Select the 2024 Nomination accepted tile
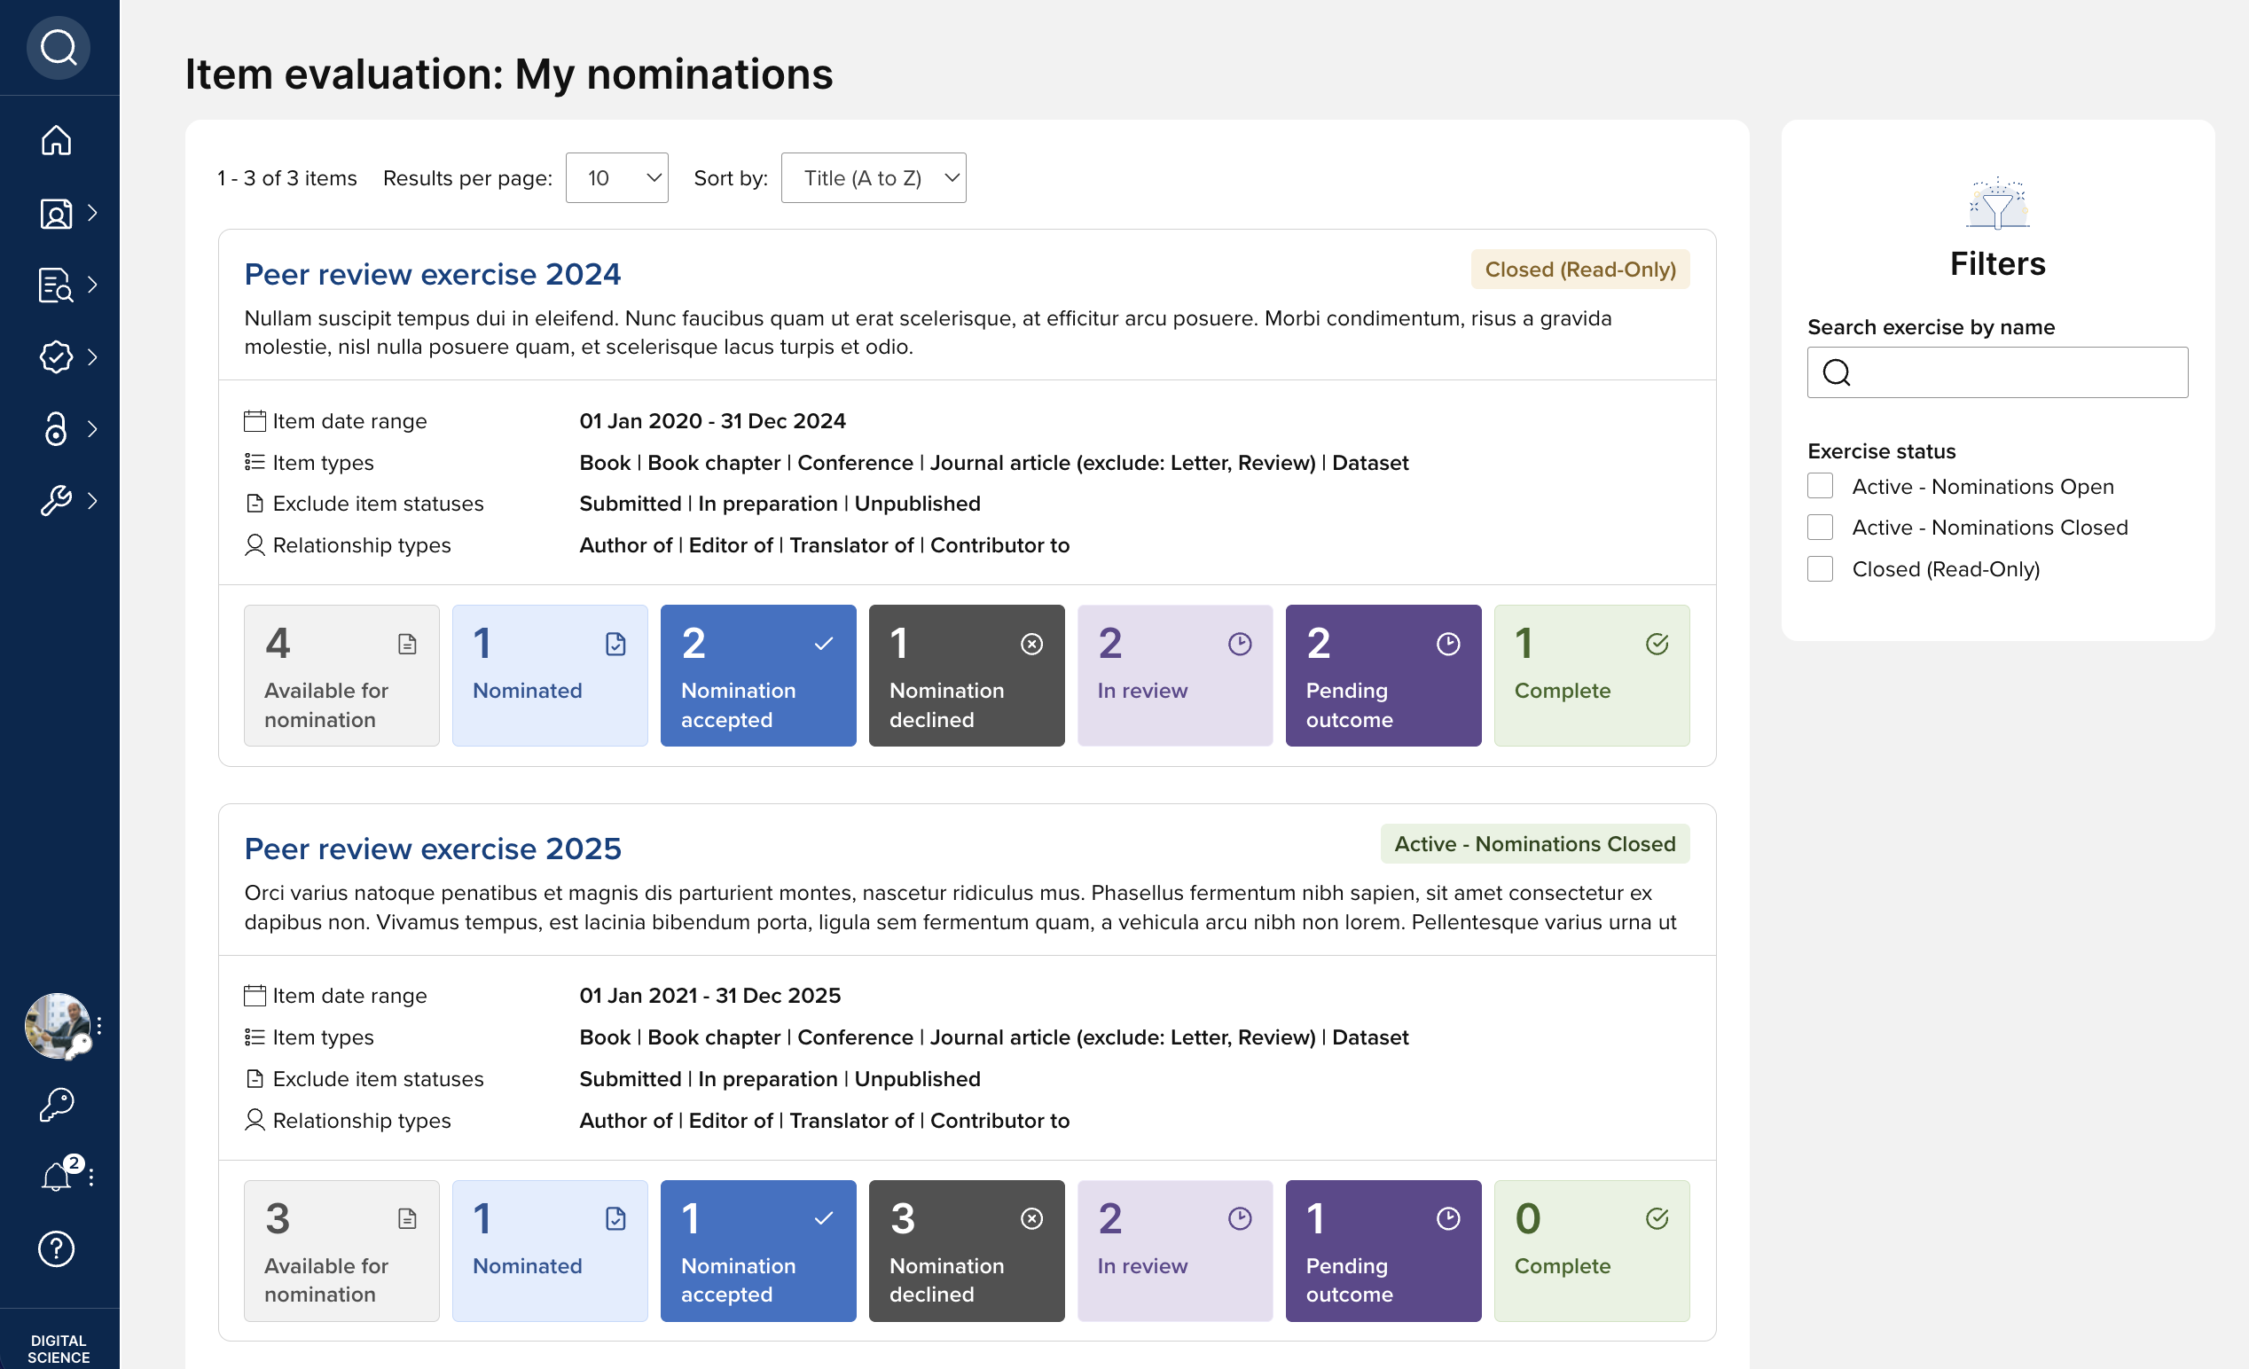Image resolution: width=2249 pixels, height=1369 pixels. [x=757, y=676]
